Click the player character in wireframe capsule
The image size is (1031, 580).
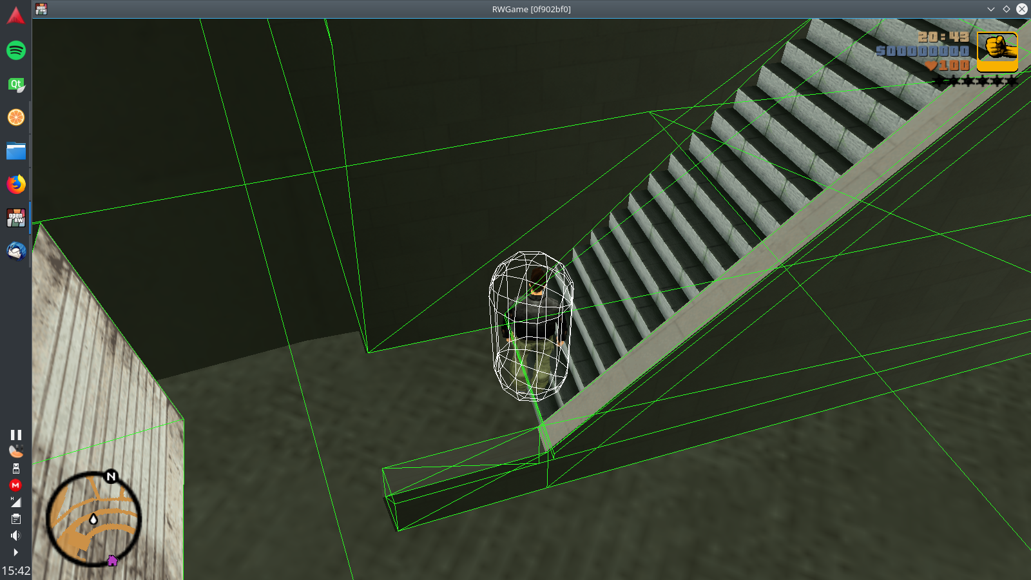coord(531,326)
